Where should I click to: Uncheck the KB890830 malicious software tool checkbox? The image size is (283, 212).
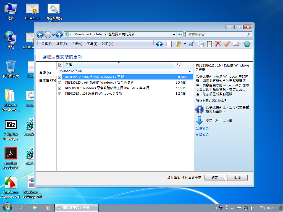[60, 88]
